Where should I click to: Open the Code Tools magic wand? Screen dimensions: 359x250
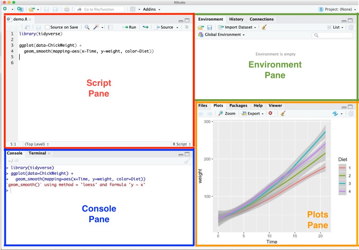(96, 27)
